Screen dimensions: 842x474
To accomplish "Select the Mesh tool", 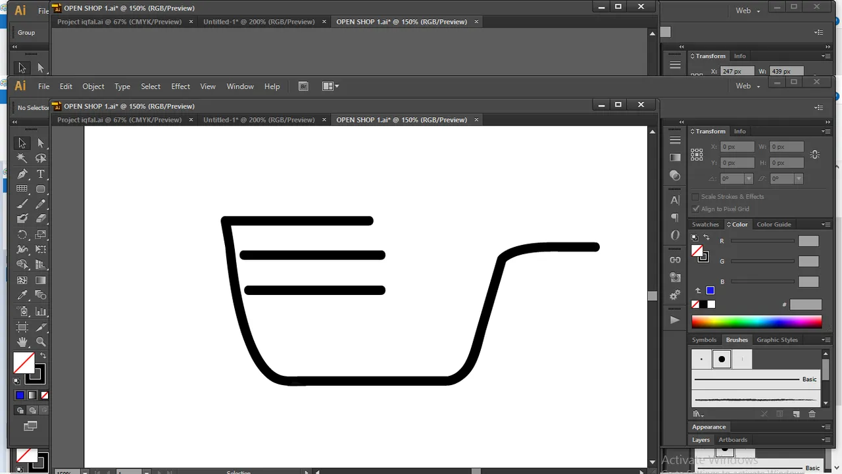I will coord(22,280).
